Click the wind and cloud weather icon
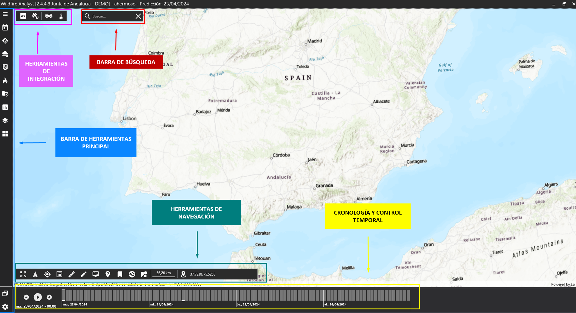 pyautogui.click(x=5, y=54)
